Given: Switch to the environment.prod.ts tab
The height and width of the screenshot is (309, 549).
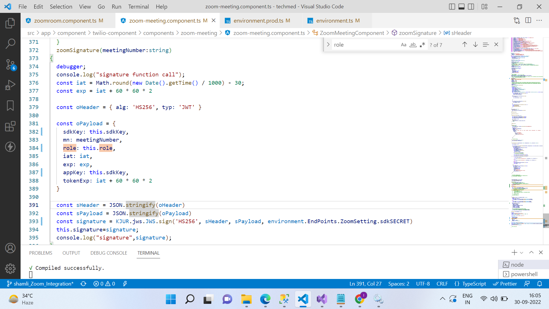Looking at the screenshot, I should click(x=258, y=21).
